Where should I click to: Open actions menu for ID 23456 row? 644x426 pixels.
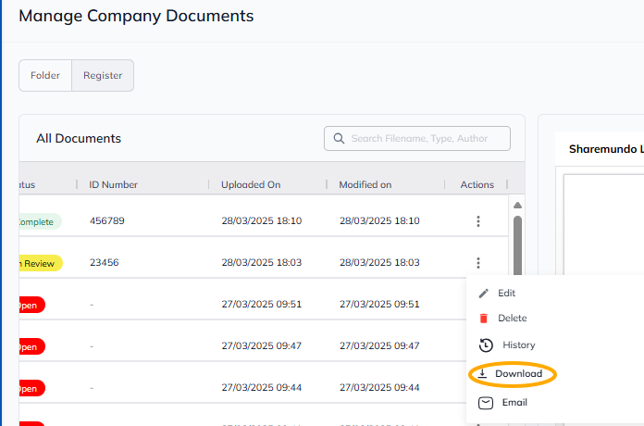click(x=478, y=263)
